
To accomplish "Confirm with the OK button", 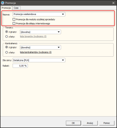I will (73, 123).
